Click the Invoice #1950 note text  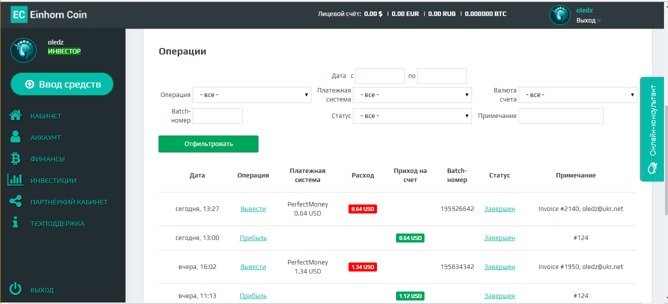[581, 267]
